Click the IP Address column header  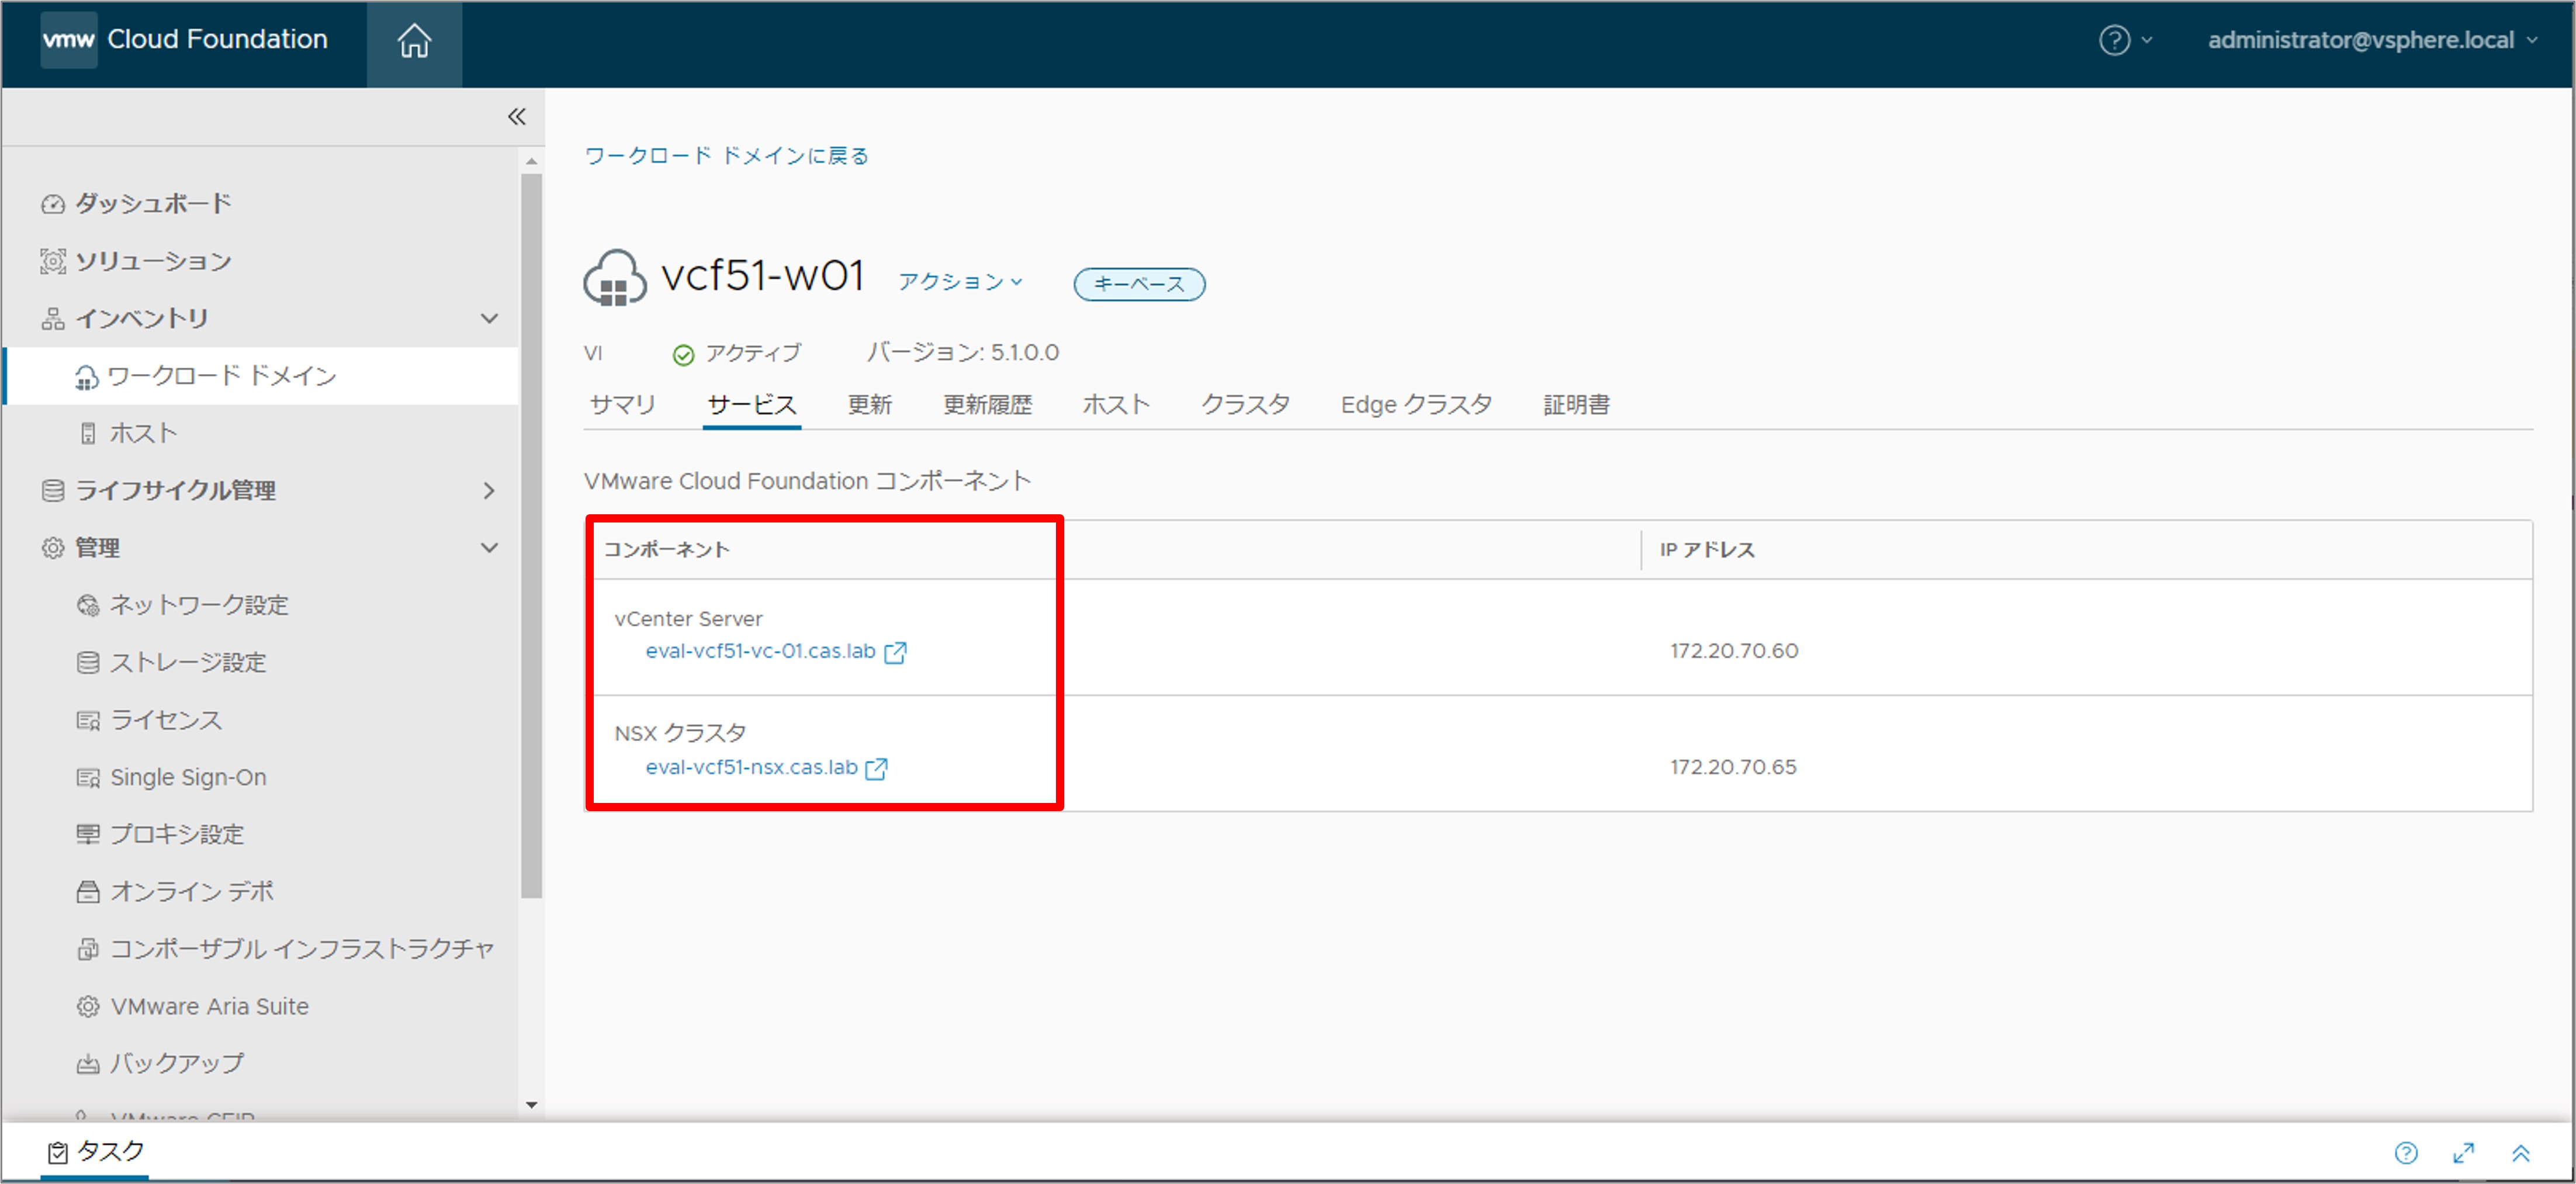point(1707,550)
